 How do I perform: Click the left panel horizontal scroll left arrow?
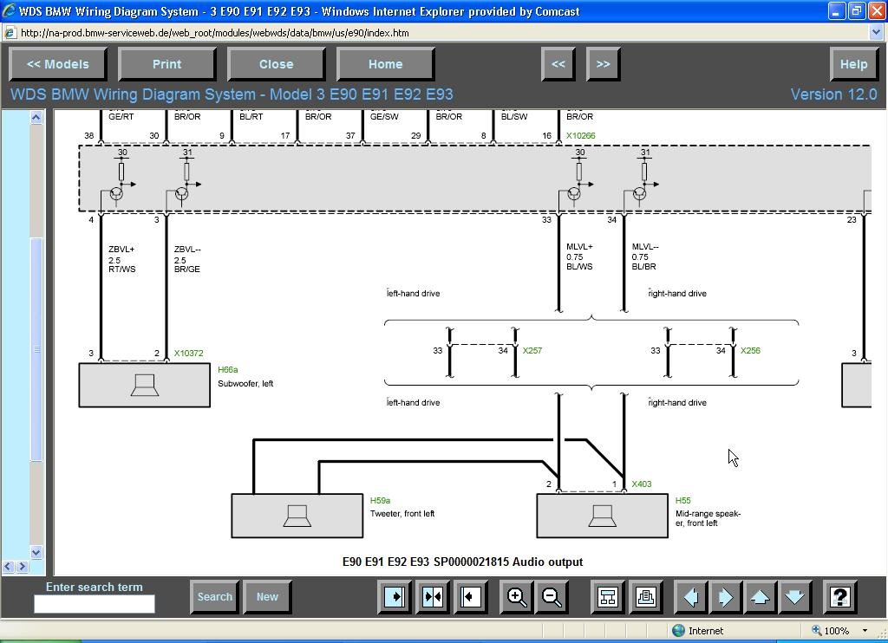click(9, 566)
